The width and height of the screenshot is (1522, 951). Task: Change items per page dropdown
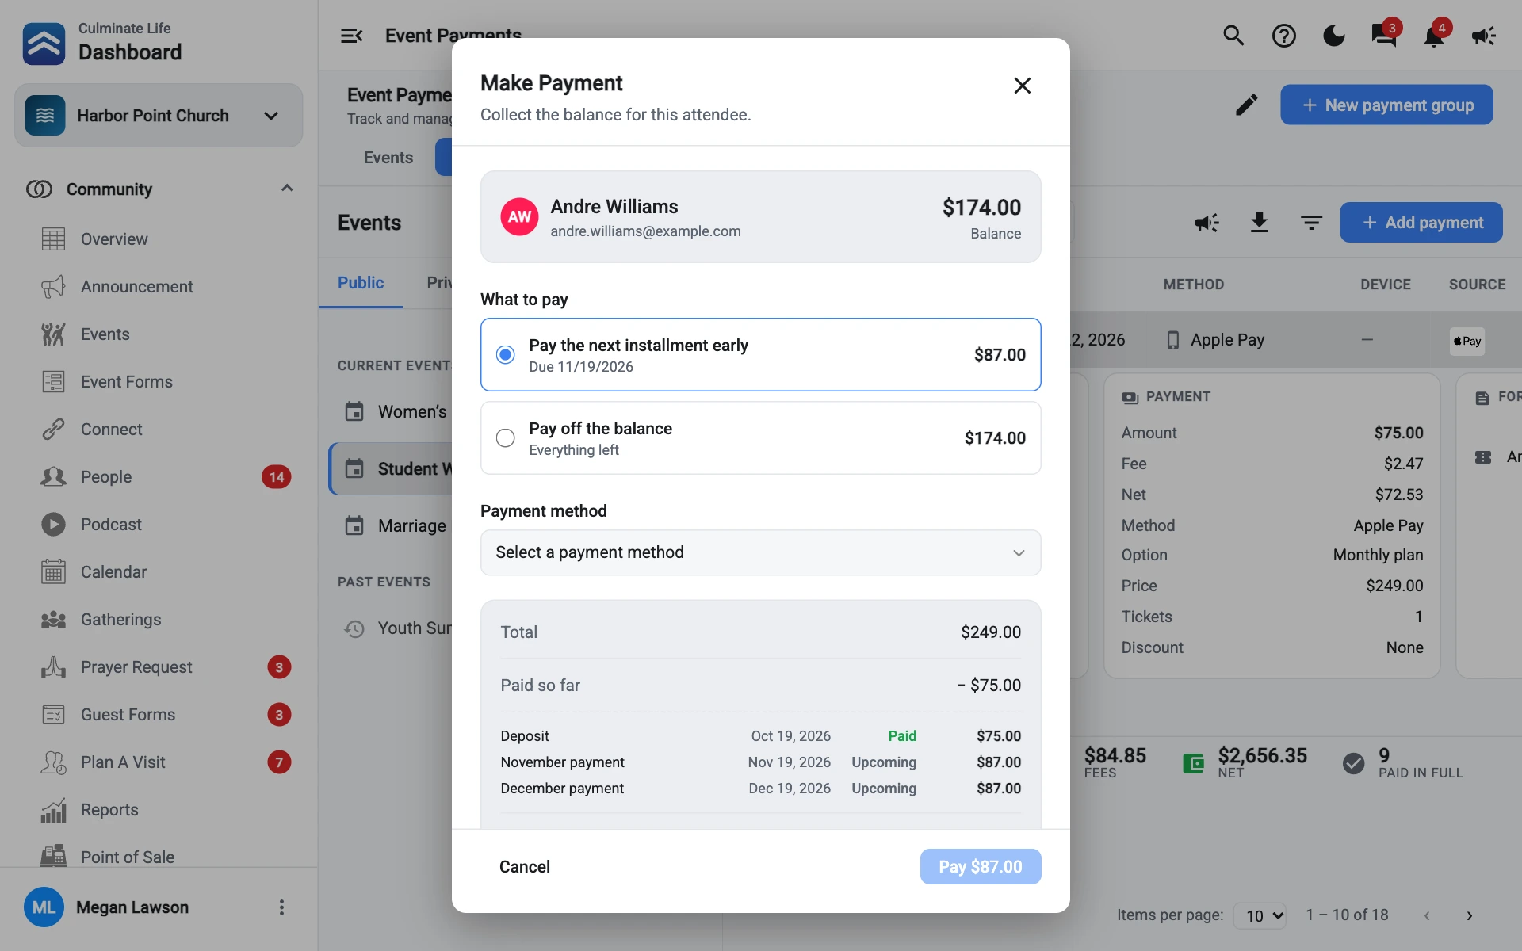(x=1260, y=915)
